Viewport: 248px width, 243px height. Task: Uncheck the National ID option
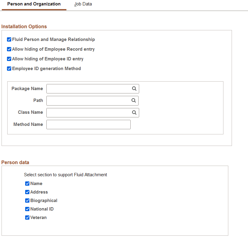(27, 209)
